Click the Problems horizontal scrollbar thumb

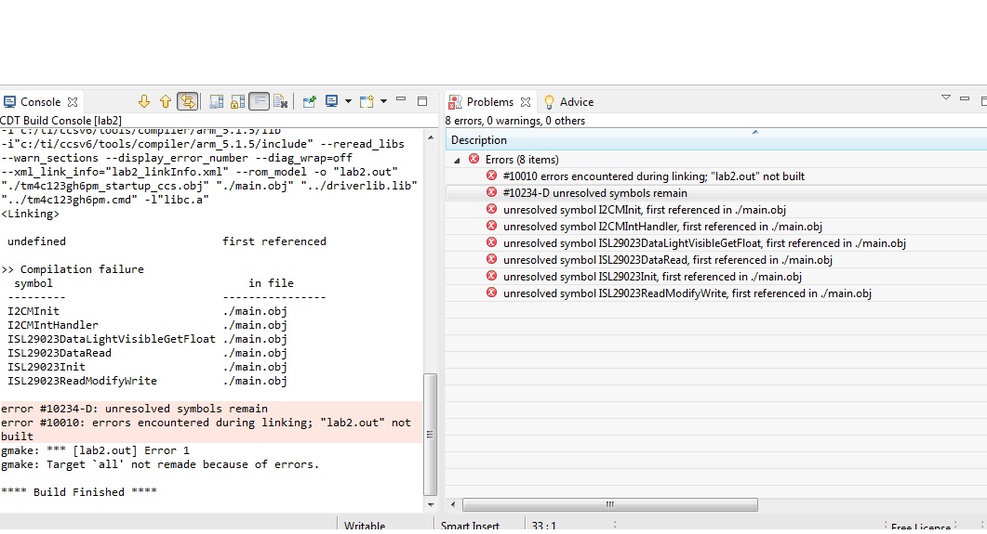tap(610, 504)
